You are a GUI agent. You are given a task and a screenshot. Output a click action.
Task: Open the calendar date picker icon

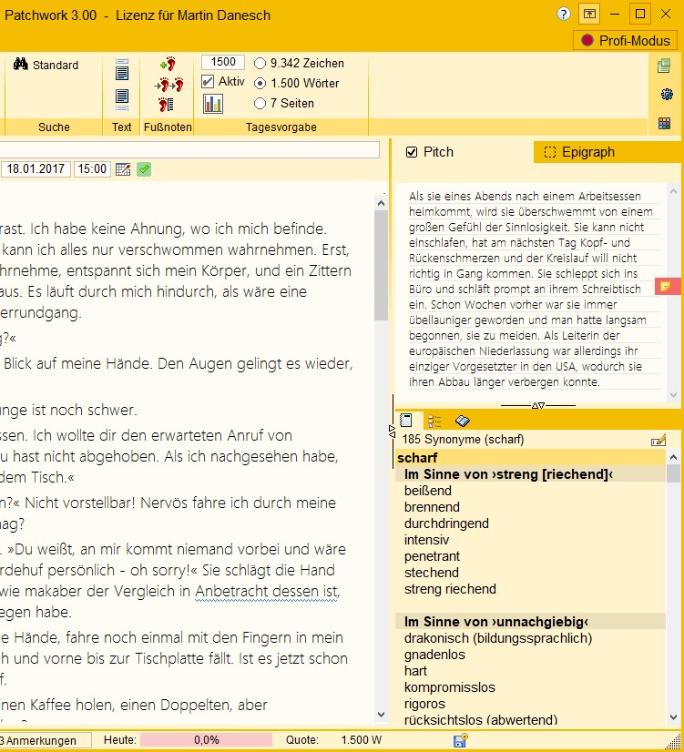(x=123, y=169)
